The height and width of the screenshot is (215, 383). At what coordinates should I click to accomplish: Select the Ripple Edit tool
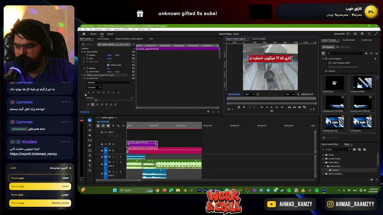[x=90, y=130]
